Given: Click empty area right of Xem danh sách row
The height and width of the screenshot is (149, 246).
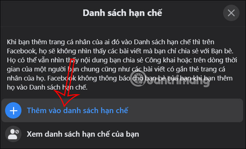Looking at the screenshot, I should click(x=191, y=134).
